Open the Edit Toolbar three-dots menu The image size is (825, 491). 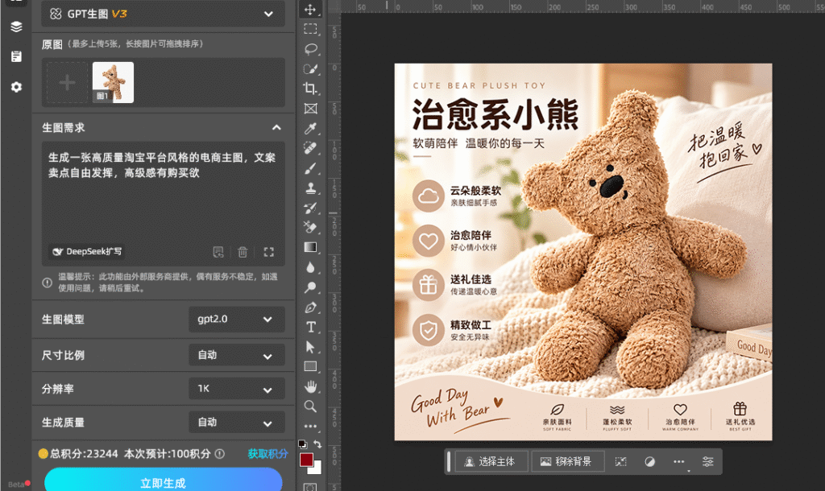310,426
